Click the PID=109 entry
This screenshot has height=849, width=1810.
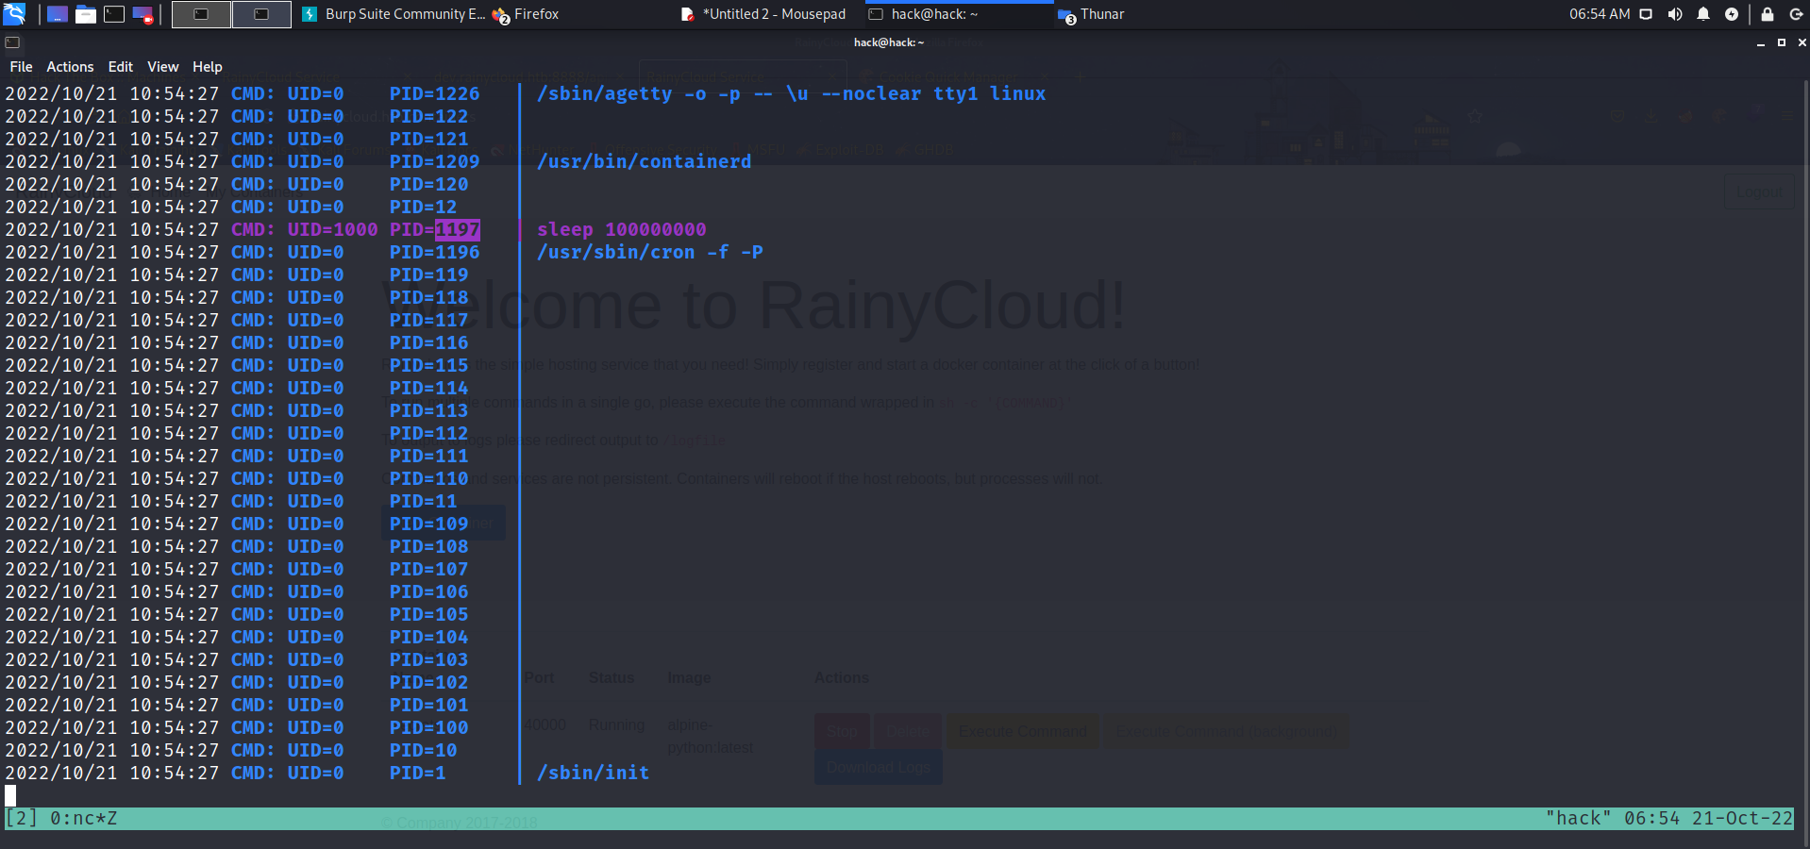point(428,524)
